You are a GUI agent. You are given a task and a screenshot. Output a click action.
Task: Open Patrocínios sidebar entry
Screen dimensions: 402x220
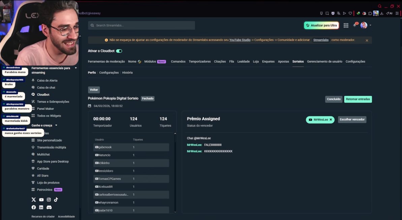47,190
